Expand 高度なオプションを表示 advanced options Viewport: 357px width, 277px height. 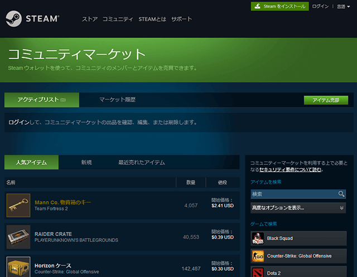pos(298,208)
